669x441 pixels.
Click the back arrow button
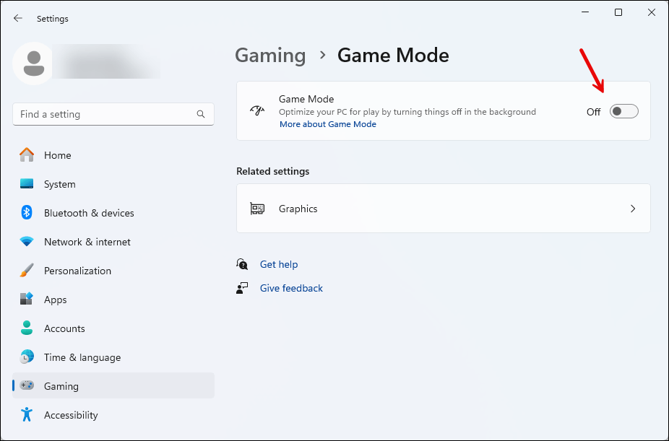pos(18,19)
